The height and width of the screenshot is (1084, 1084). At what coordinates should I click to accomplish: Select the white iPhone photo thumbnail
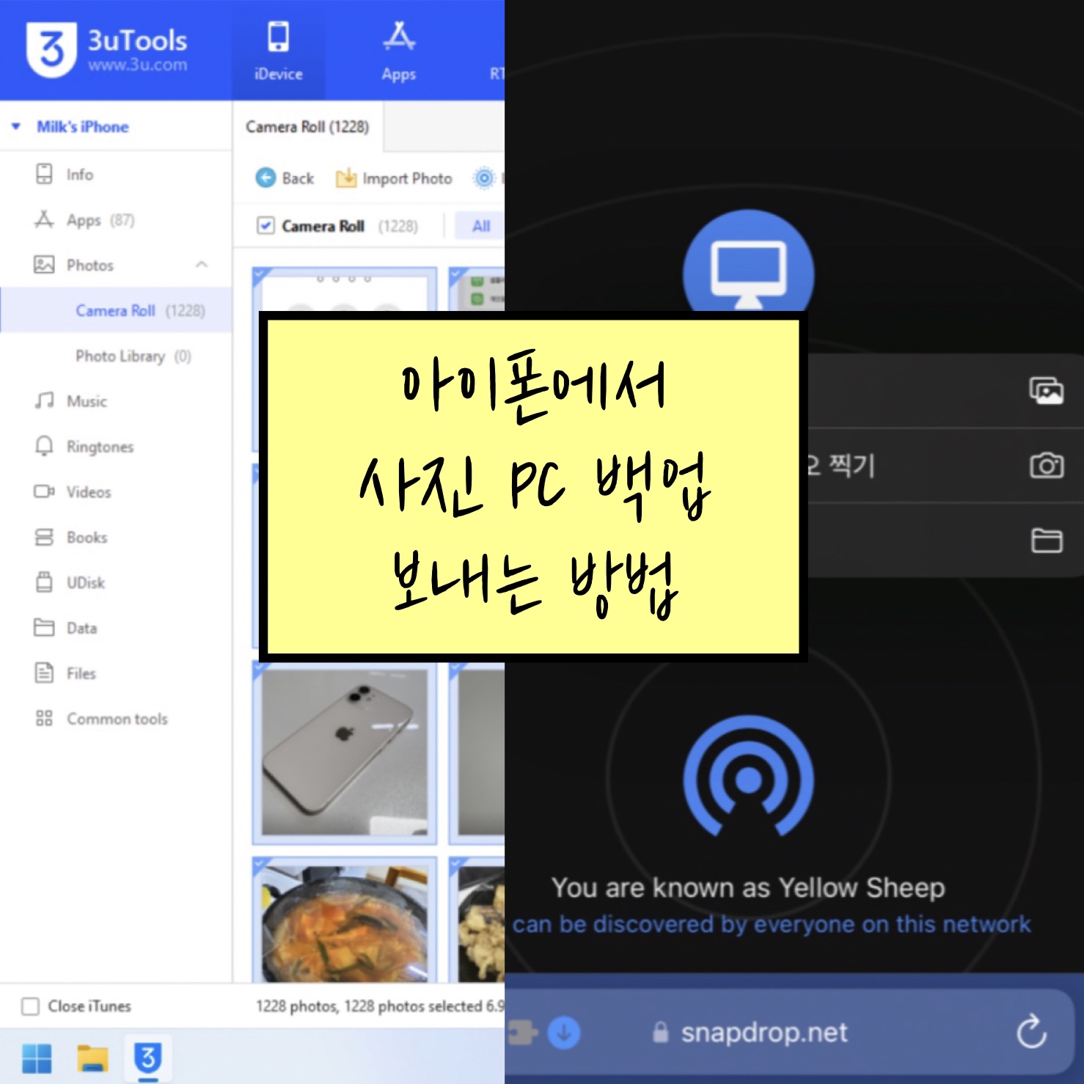click(x=344, y=753)
